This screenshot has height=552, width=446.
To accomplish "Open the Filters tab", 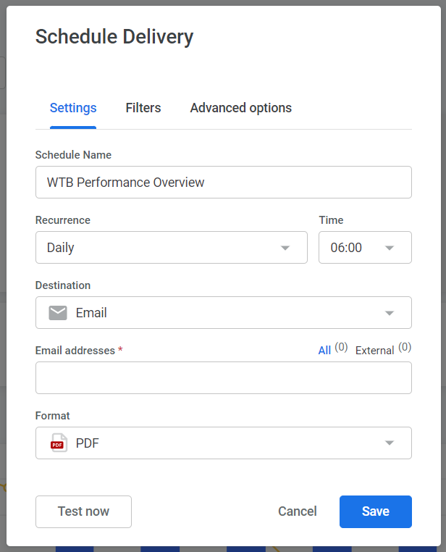I will tap(143, 108).
